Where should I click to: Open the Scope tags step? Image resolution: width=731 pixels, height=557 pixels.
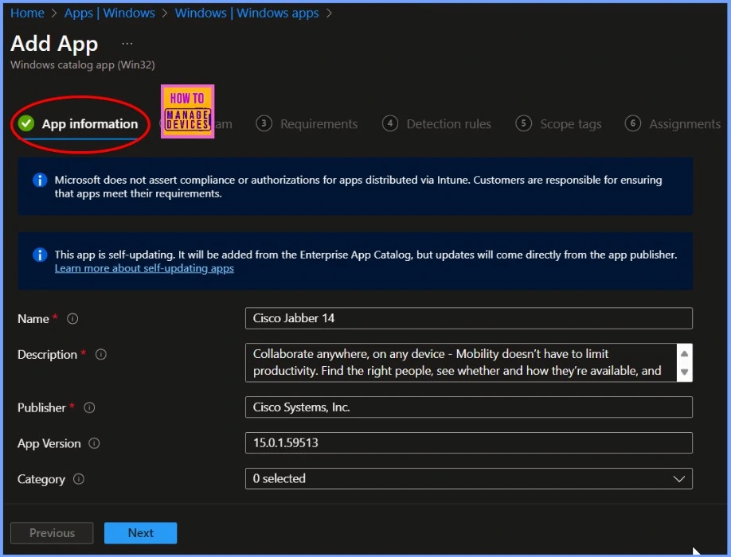(558, 124)
